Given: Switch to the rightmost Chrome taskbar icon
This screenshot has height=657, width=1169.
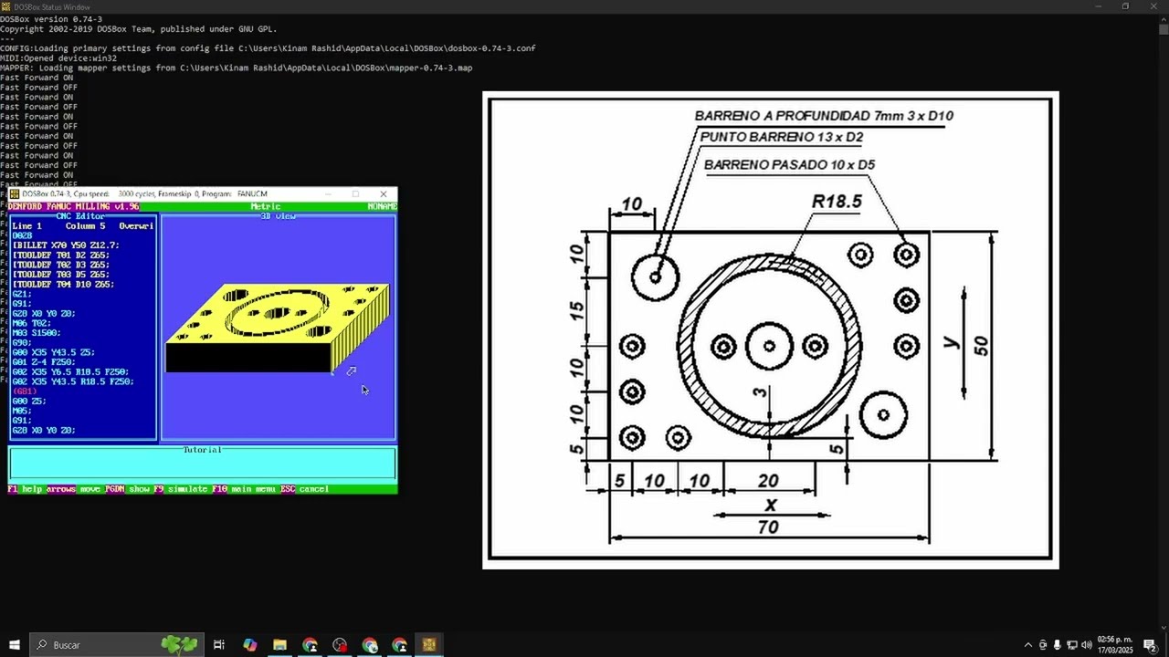Looking at the screenshot, I should pyautogui.click(x=400, y=645).
